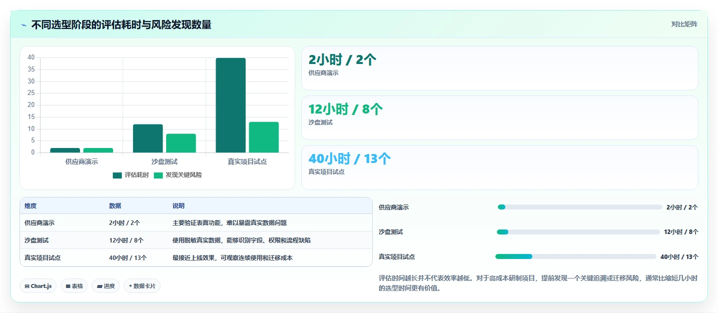The image size is (718, 313).
Task: Click the lightning icon beside the title
Action: [x=24, y=25]
